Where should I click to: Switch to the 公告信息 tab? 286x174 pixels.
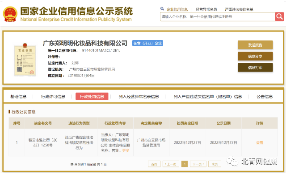(x=265, y=97)
